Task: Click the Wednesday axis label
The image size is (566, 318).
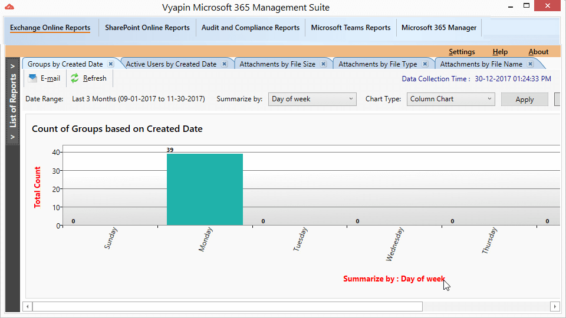Action: pos(394,244)
